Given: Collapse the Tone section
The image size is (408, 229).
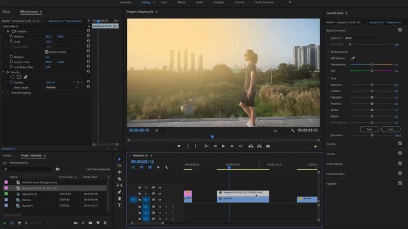Looking at the screenshot, I should coord(328,78).
